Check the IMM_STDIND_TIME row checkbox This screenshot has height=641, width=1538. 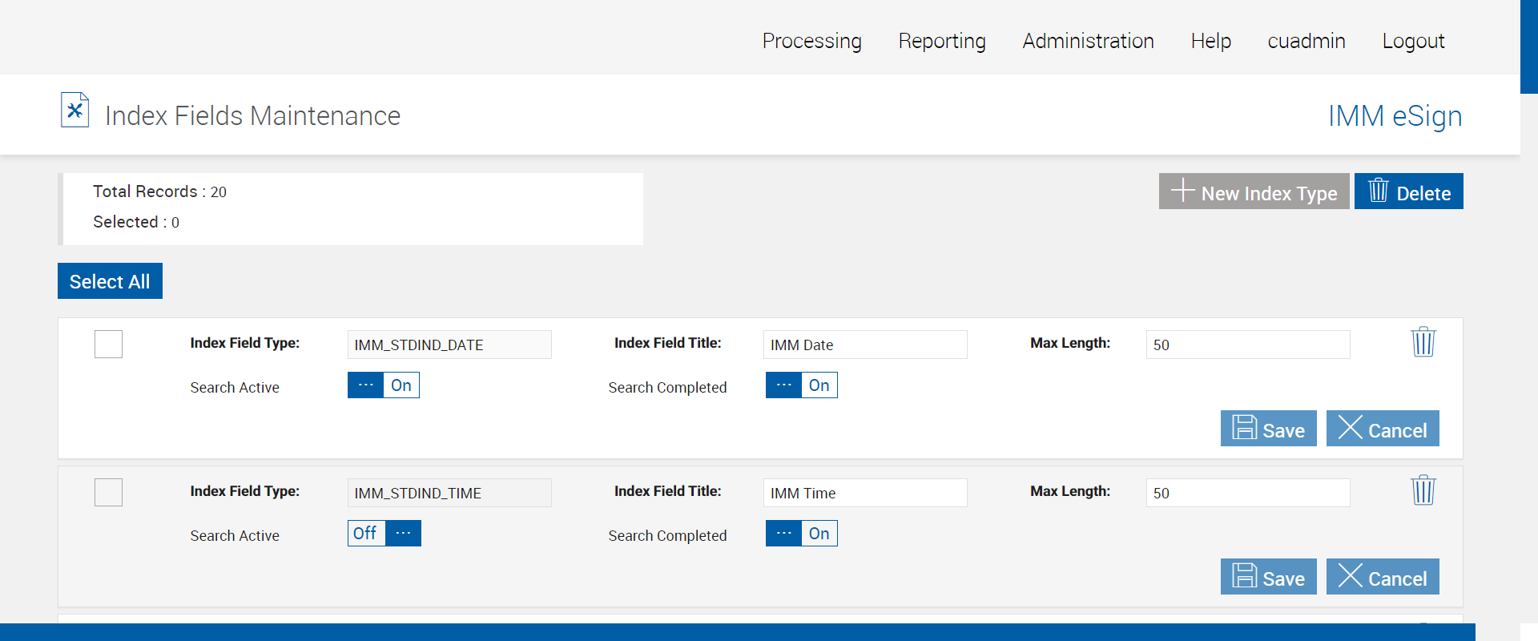click(108, 493)
